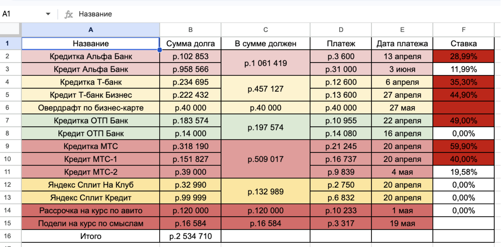Viewport: 502px width, 247px height.
Task: Click the Итого cell
Action: pyautogui.click(x=91, y=236)
